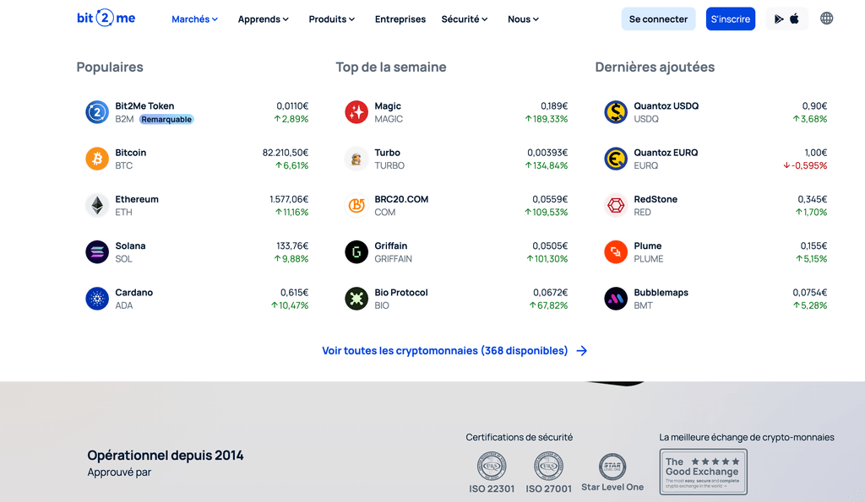Click the Bit2Me logo
Viewport: 865px width, 502px height.
click(105, 18)
